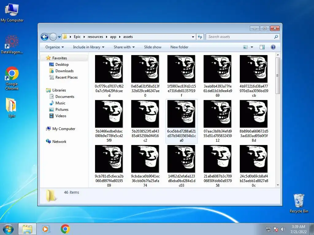Select image file 5b3466edbe0dac

click(x=109, y=121)
